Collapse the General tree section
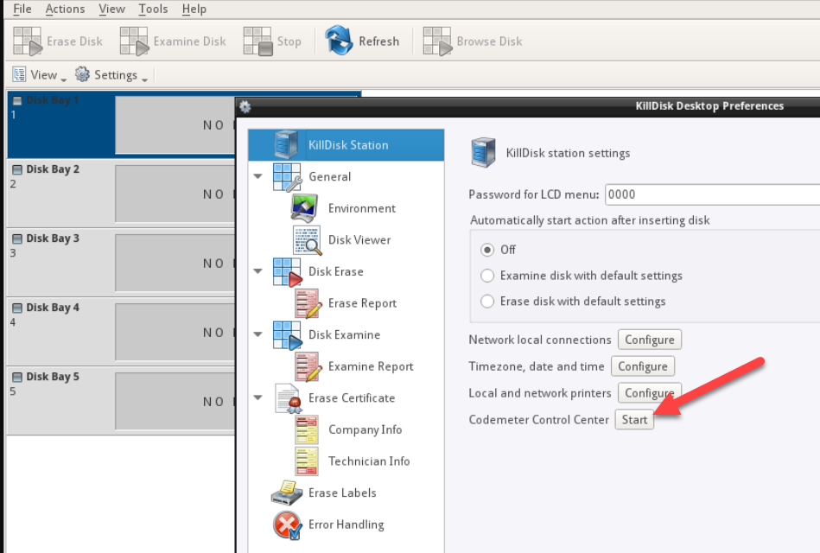 coord(257,176)
